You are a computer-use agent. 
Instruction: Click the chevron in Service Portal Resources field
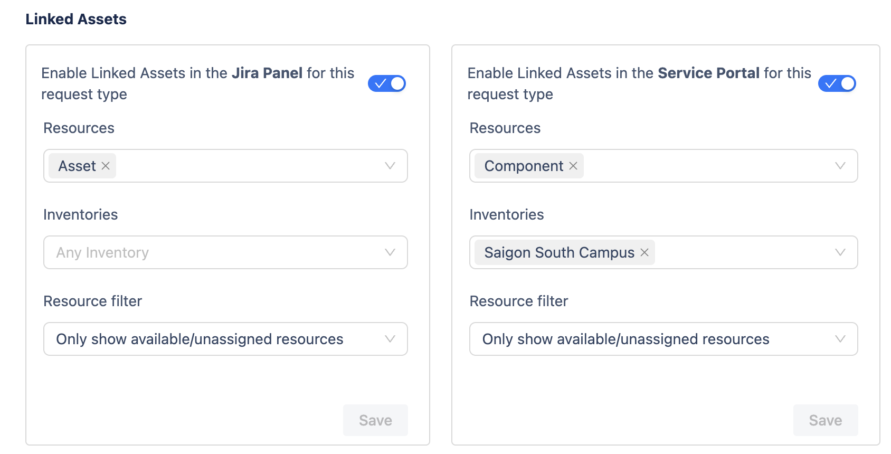[x=840, y=166]
